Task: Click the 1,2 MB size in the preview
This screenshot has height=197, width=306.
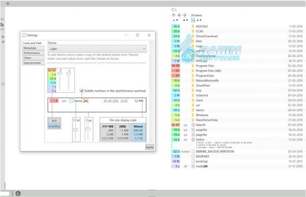Action: 139,101
